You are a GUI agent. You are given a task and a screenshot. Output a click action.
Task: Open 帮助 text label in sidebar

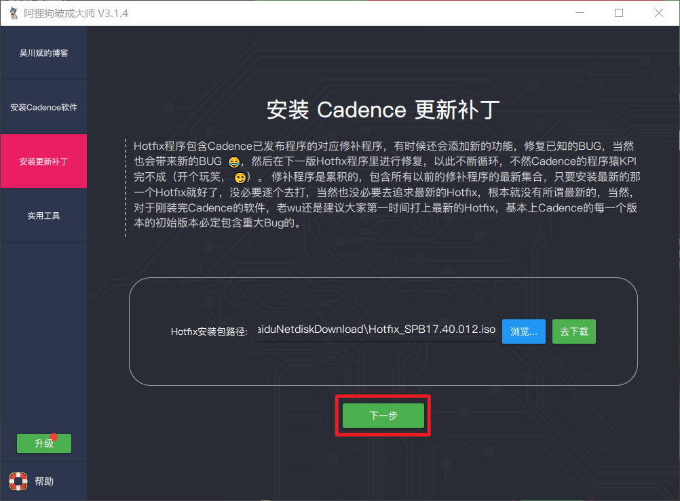tap(44, 481)
